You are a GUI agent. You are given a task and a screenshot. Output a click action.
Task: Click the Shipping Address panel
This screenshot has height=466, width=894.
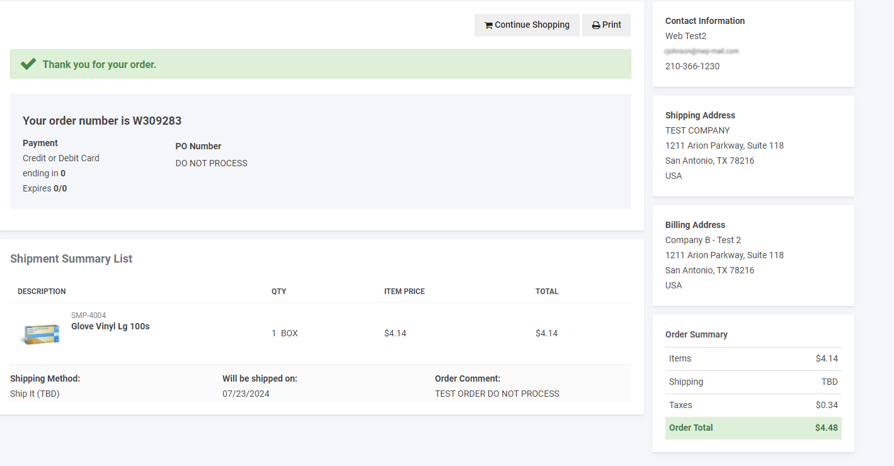coord(754,145)
